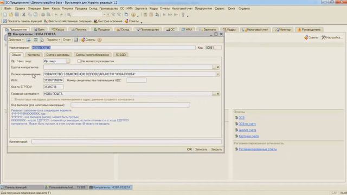Open the Действия dropdown menu

coord(16,40)
